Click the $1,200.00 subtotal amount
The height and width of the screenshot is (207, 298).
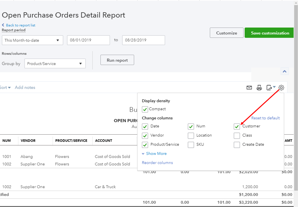tap(248, 194)
